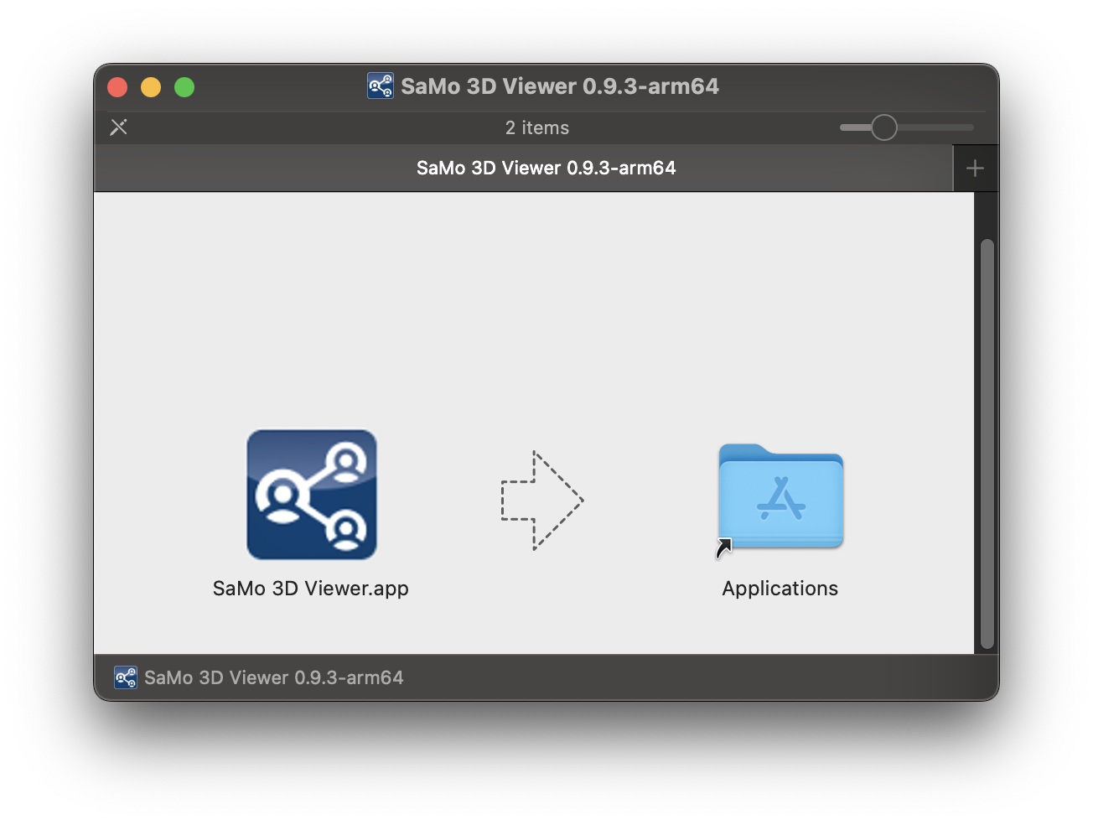The width and height of the screenshot is (1093, 825).
Task: Click the crossed tools icon in the status bar
Action: [x=119, y=127]
